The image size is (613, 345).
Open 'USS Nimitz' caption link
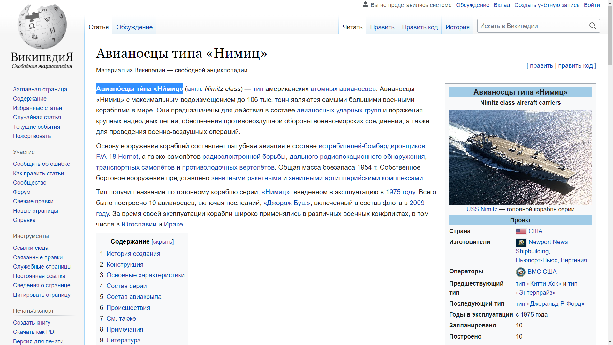pos(482,209)
